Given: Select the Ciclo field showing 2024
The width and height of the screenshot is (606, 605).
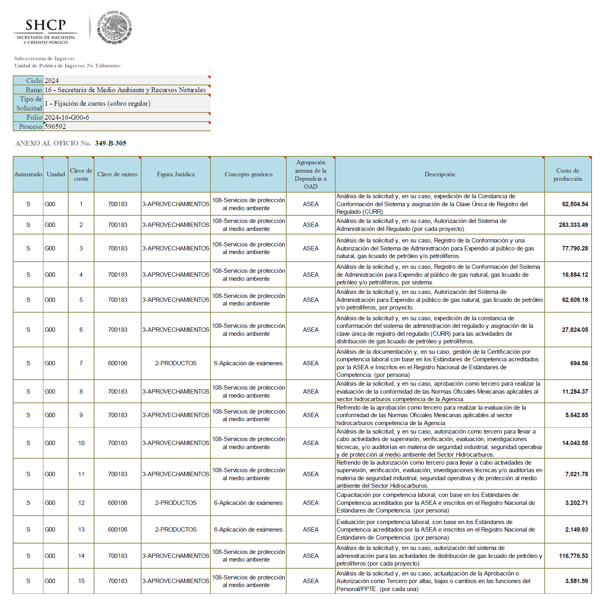Looking at the screenshot, I should click(x=126, y=80).
